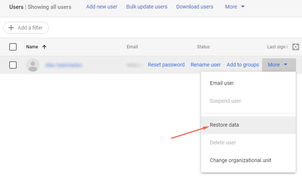Click the Last sign in column header
The image size is (302, 178).
(277, 47)
